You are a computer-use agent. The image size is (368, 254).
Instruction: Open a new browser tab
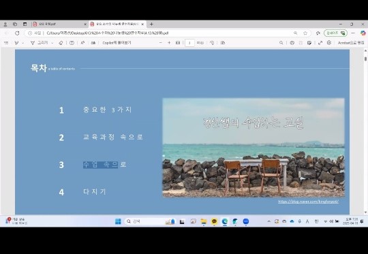click(x=151, y=24)
